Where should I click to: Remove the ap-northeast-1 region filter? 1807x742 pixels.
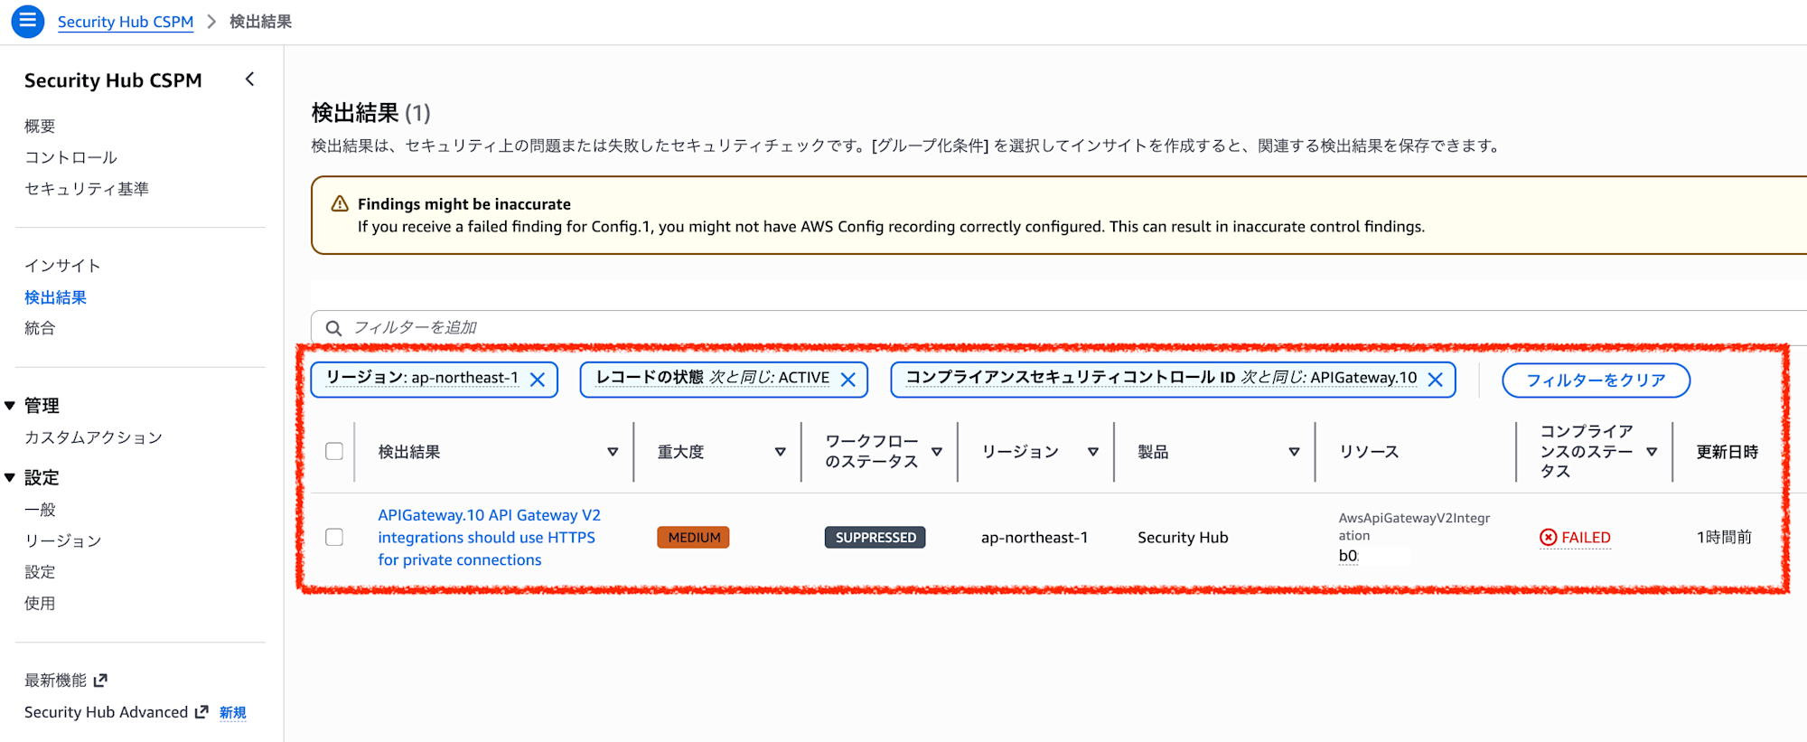pyautogui.click(x=538, y=380)
